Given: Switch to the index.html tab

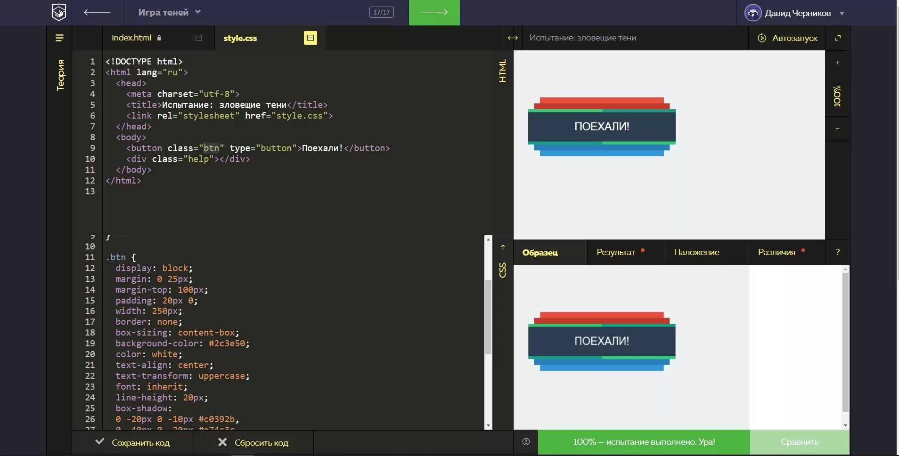Looking at the screenshot, I should (x=131, y=38).
